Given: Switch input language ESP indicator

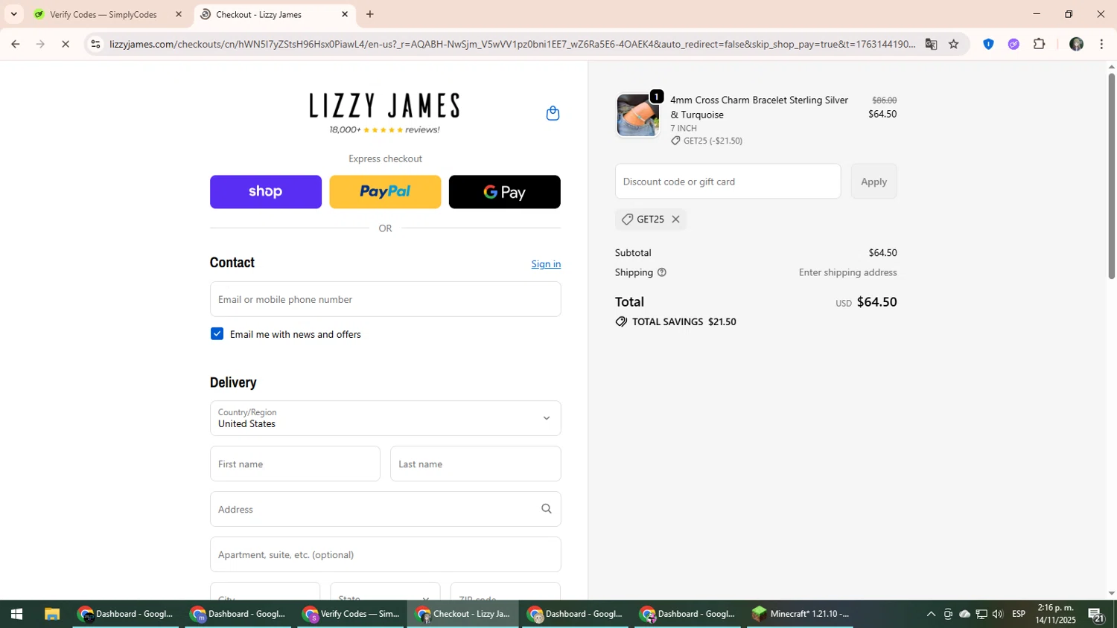Looking at the screenshot, I should coord(1018,614).
